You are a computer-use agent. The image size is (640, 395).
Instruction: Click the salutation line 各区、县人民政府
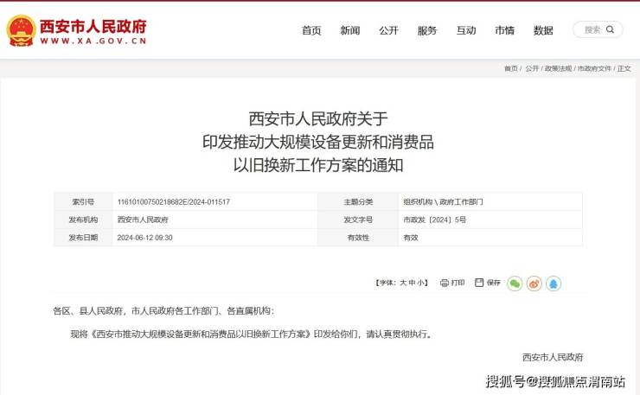pos(163,311)
